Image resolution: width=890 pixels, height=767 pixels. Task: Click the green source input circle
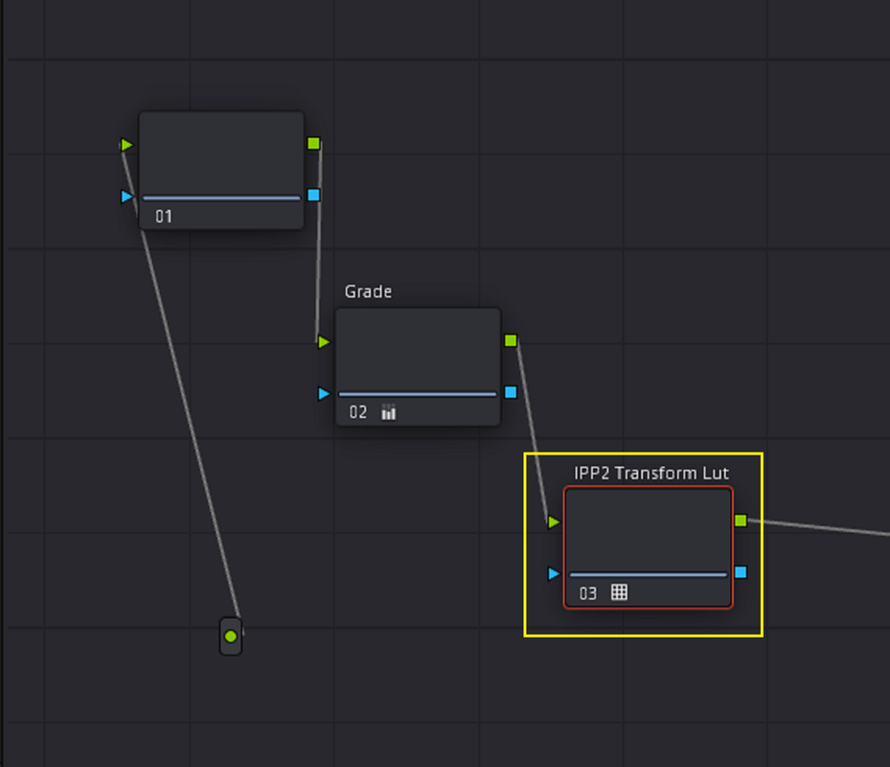[231, 637]
